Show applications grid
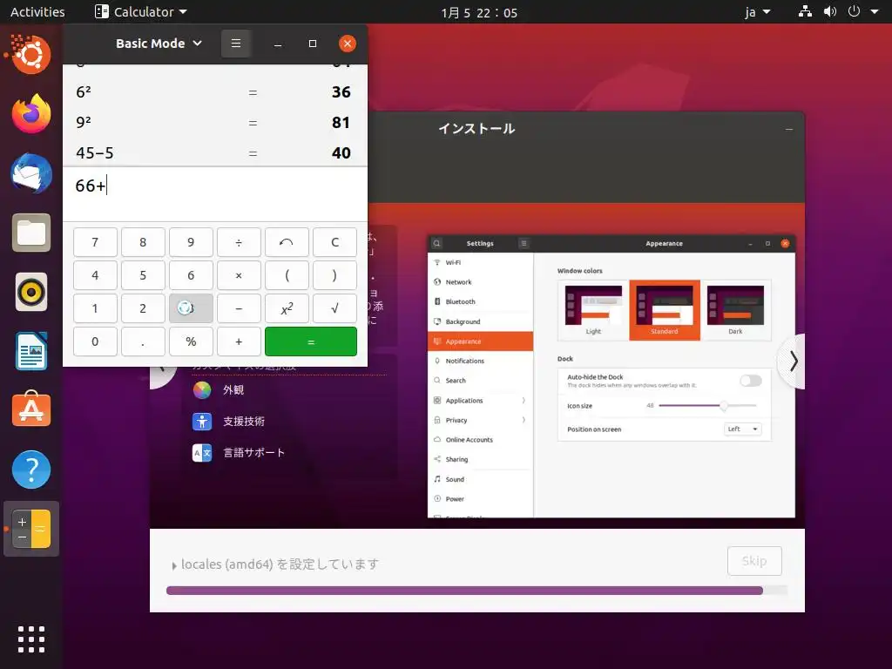Image resolution: width=892 pixels, height=669 pixels. [31, 639]
